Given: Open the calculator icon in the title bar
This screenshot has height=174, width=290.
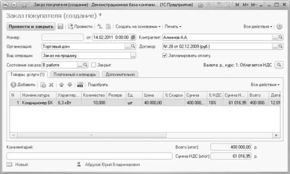Looking at the screenshot, I should (x=218, y=5).
